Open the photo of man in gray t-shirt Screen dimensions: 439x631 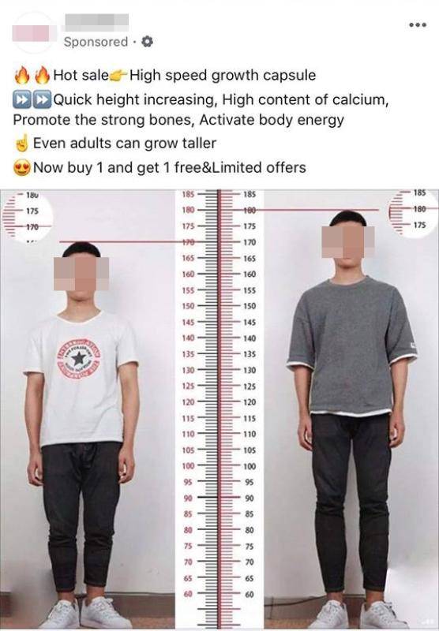coord(351,409)
